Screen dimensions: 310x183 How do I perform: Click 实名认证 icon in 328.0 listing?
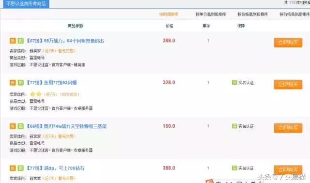click(x=234, y=83)
